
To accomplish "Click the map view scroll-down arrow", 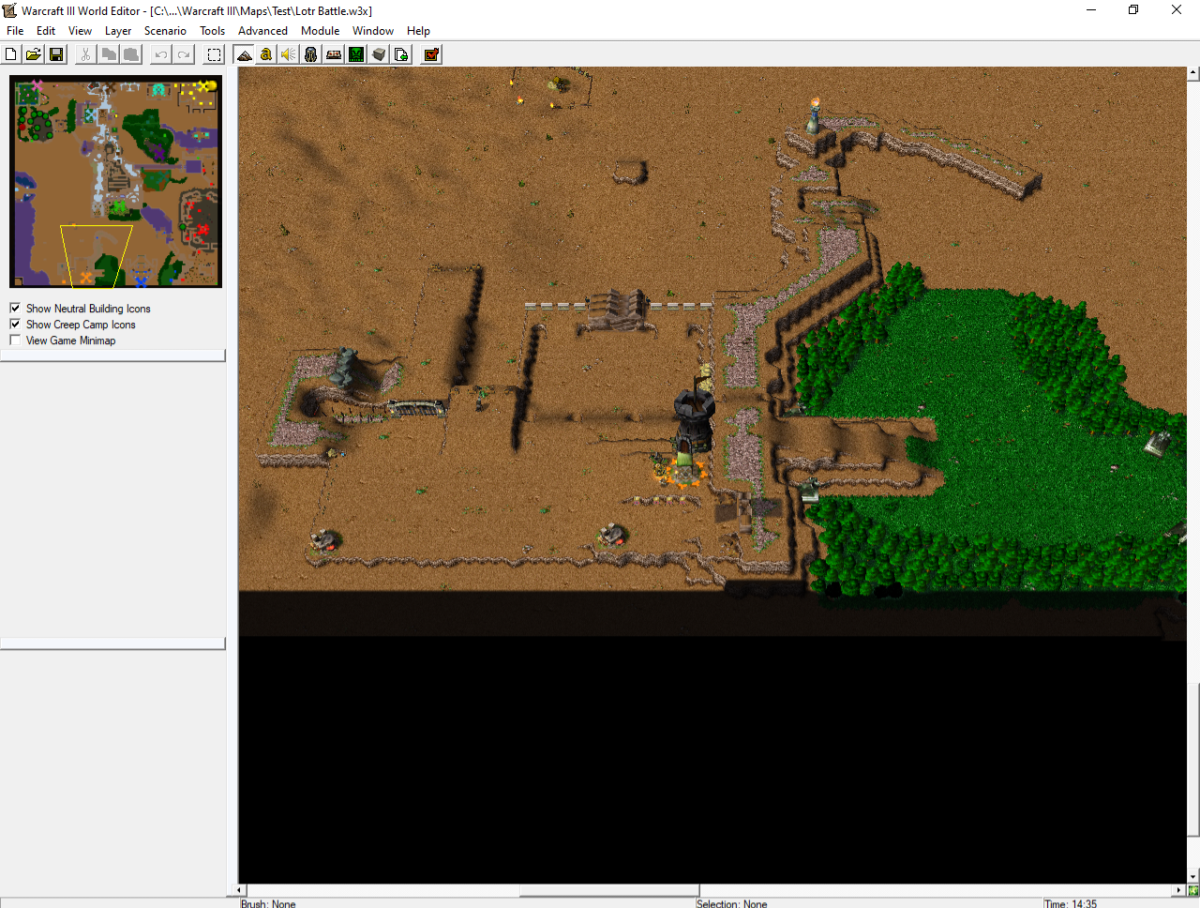I will click(x=1193, y=877).
